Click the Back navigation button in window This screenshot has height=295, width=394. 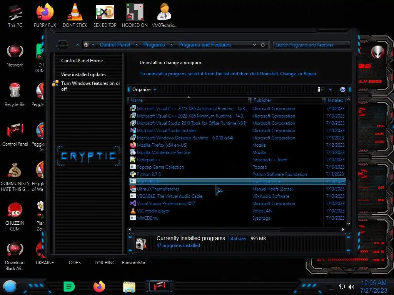pyautogui.click(x=62, y=45)
